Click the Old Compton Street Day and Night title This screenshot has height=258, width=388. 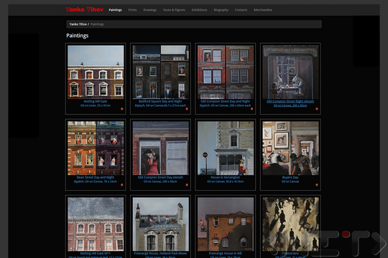[225, 101]
